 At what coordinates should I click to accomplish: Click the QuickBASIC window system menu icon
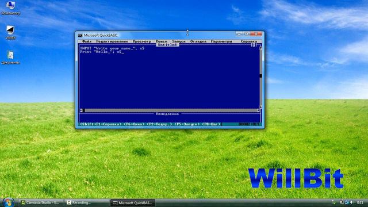click(80, 36)
